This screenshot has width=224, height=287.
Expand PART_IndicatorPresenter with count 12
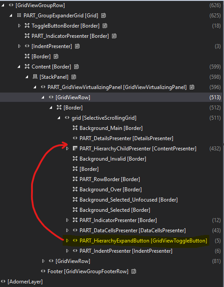click(67, 220)
